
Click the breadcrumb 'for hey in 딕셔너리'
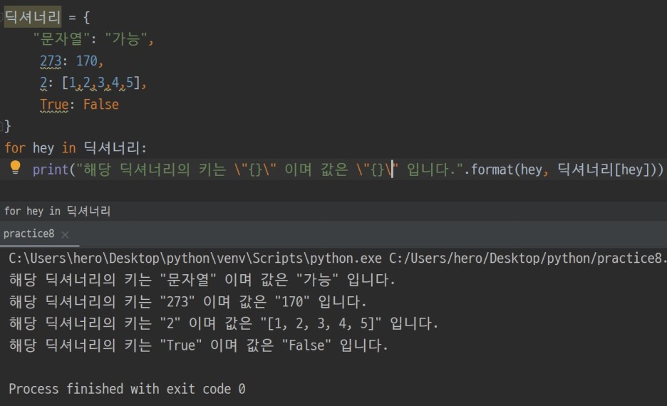[58, 211]
